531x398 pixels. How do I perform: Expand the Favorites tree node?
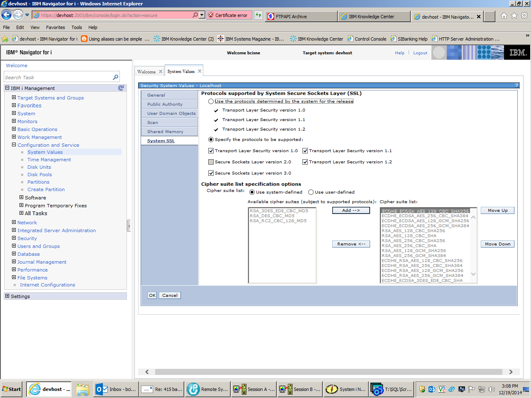click(x=14, y=105)
